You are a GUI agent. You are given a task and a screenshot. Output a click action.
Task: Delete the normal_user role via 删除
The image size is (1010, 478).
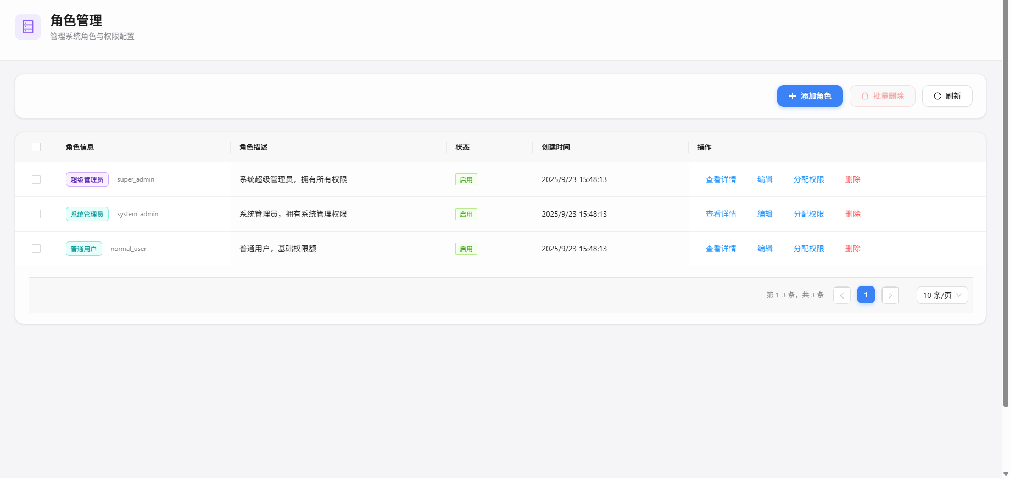pos(852,249)
